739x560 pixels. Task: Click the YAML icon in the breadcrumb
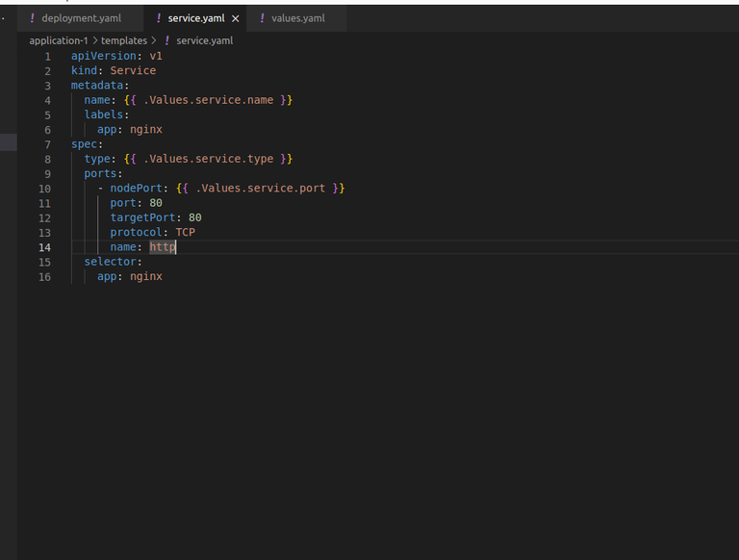pyautogui.click(x=166, y=41)
